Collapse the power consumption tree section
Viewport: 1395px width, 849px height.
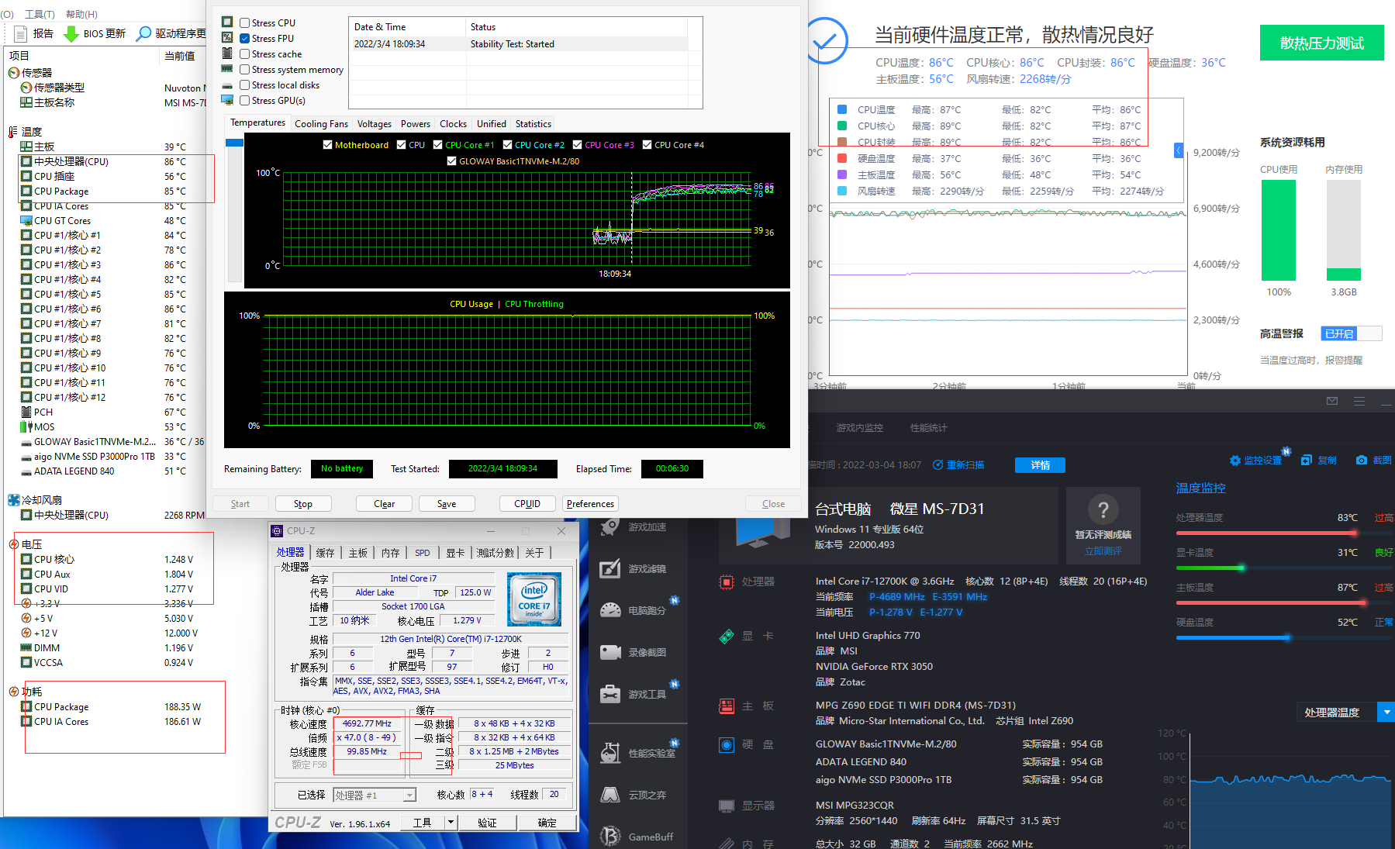click(x=13, y=692)
